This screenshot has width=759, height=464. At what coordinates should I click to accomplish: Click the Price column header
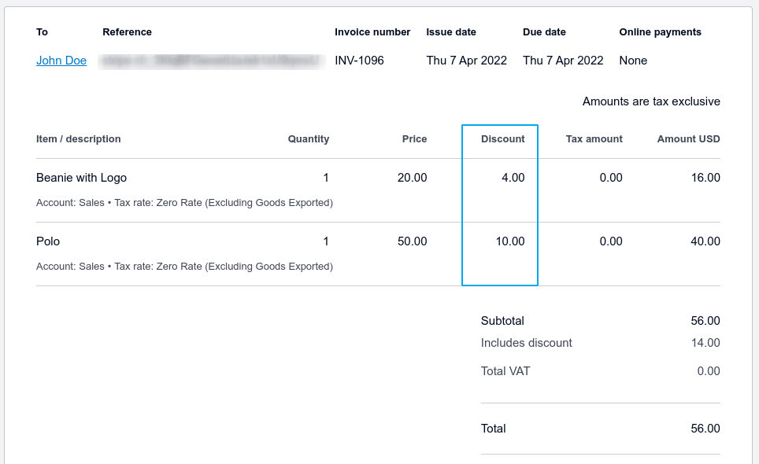coord(414,139)
